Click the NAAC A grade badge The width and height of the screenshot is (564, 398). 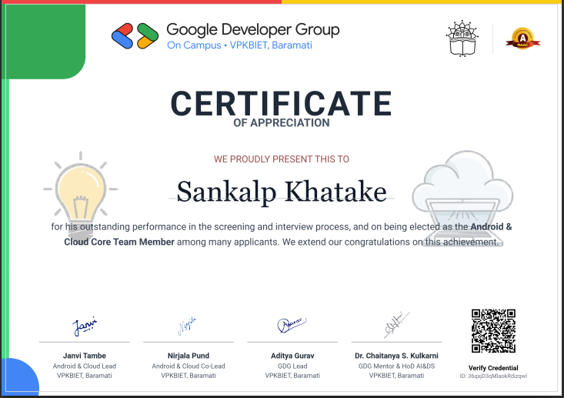(522, 38)
